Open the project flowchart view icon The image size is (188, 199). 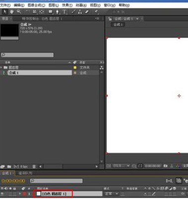click(102, 67)
